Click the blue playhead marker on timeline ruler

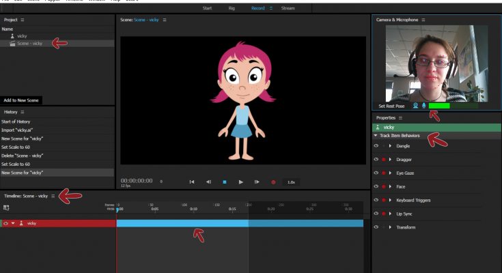(x=117, y=210)
